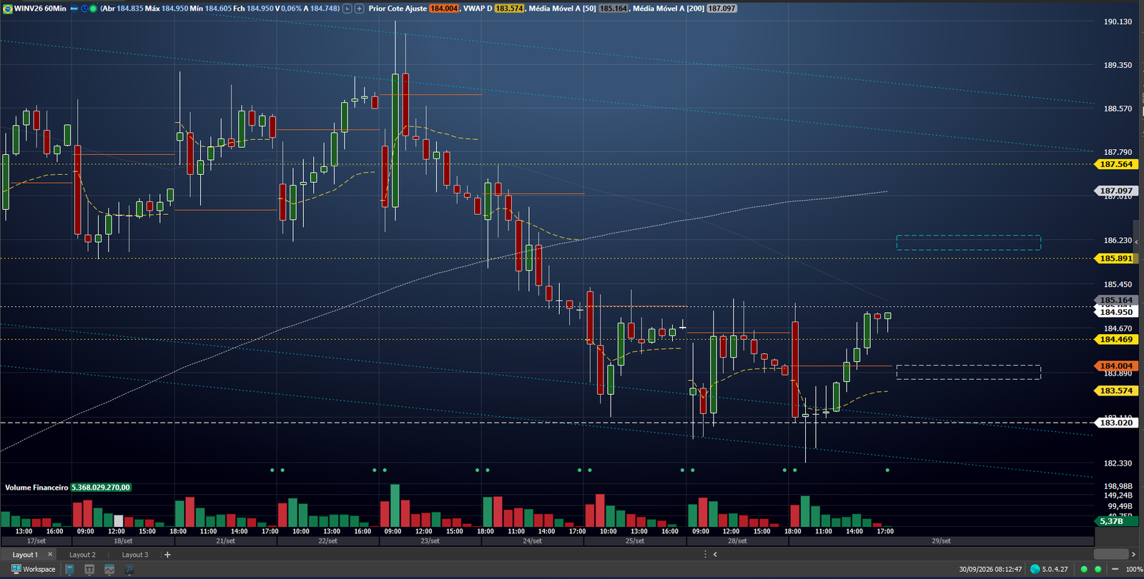Click the minus zoom-out icon near 100%
This screenshot has width=1144, height=579.
[1115, 569]
